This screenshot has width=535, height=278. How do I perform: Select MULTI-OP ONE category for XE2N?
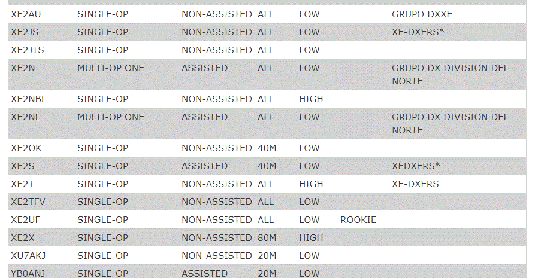(x=111, y=68)
